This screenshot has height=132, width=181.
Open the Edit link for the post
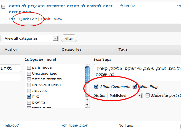pyautogui.click(x=12, y=19)
